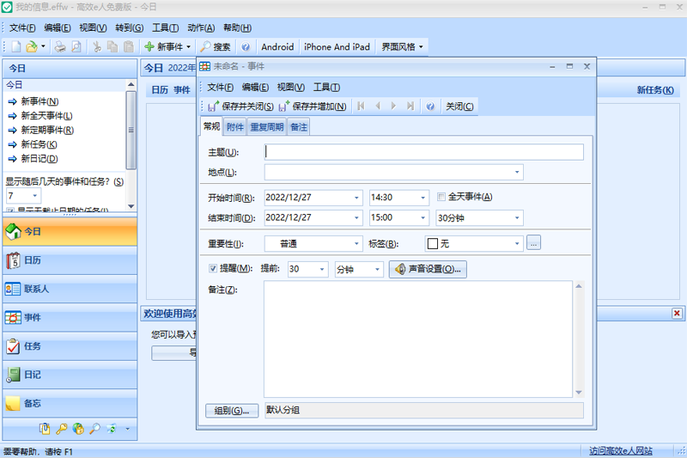Screen dimensions: 687x458
Task: Expand the reminder 分钟 unit dropdown
Action: point(377,269)
